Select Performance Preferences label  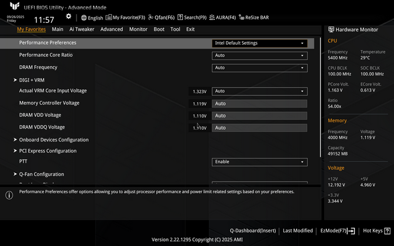[48, 43]
